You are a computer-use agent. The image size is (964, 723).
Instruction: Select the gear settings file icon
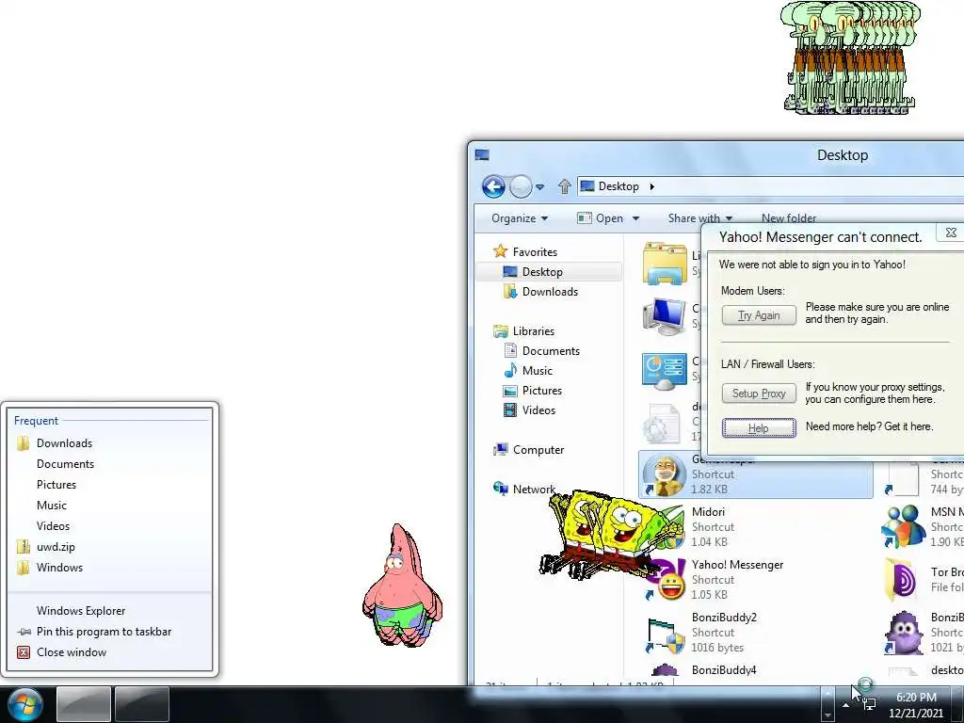(x=663, y=424)
